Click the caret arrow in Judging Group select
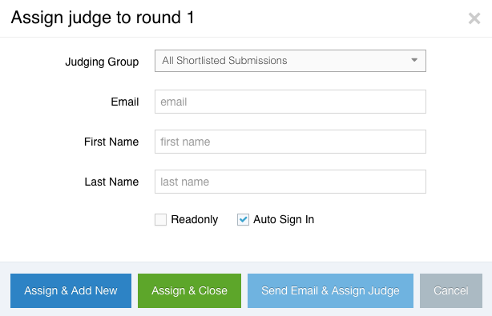This screenshot has width=492, height=316. (414, 60)
